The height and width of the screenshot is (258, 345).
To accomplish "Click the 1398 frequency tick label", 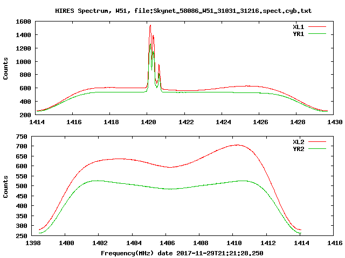I will (x=33, y=243).
